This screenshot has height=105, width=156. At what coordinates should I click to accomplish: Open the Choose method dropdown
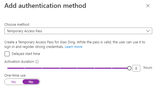tap(78, 31)
